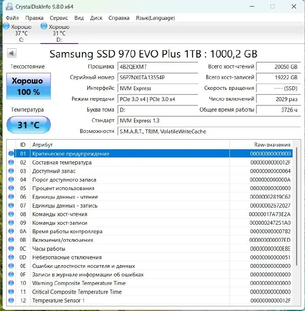Select row 11 Critical Composite Temperature Time
The image size is (305, 311).
coord(150,292)
